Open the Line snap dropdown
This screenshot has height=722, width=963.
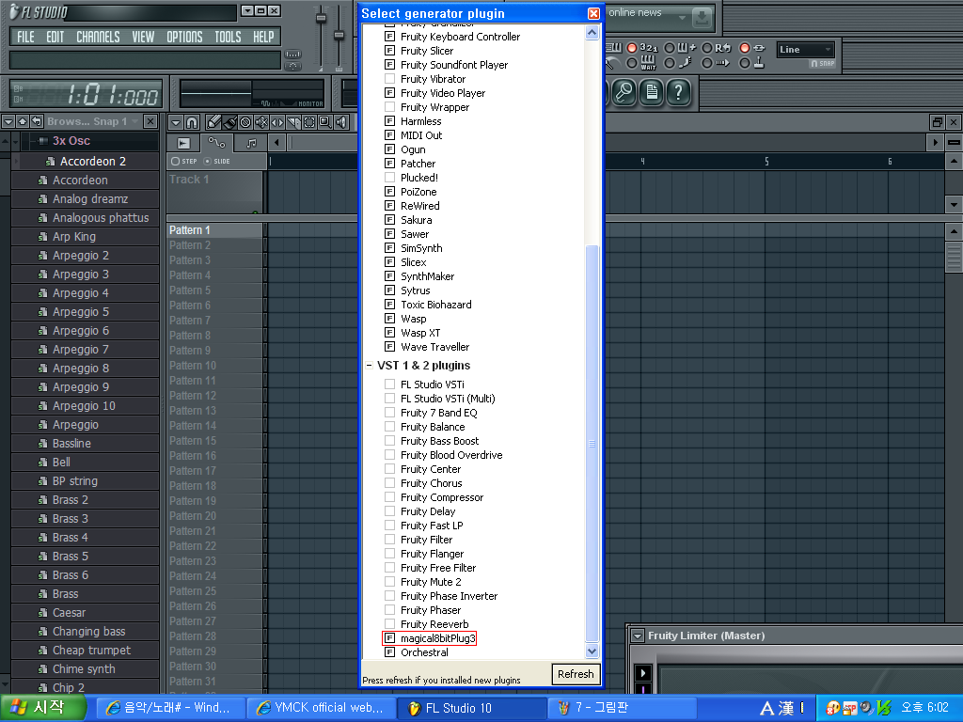[x=806, y=50]
